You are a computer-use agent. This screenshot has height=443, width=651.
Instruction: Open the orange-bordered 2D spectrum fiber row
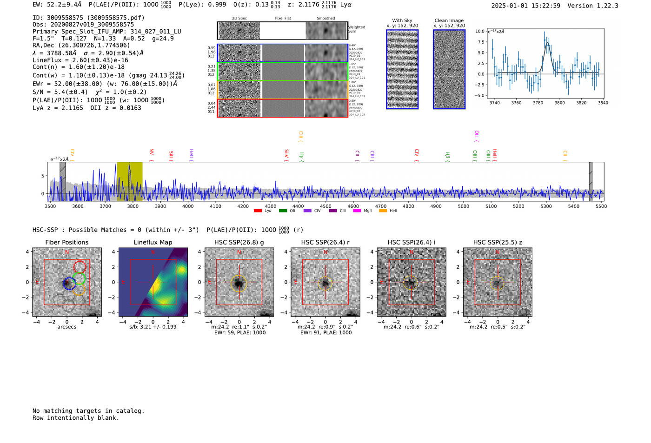click(x=282, y=90)
